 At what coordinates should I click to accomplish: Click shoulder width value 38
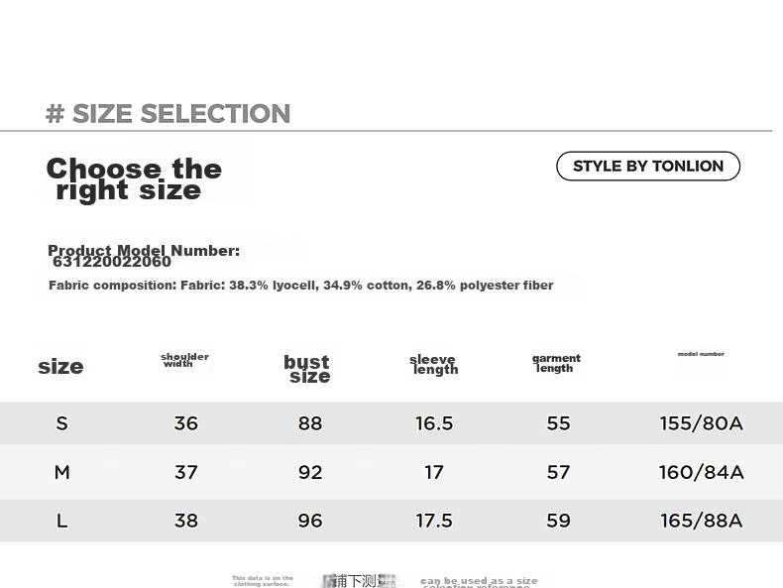186,521
